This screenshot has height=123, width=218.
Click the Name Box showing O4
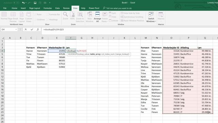coord(8,29)
